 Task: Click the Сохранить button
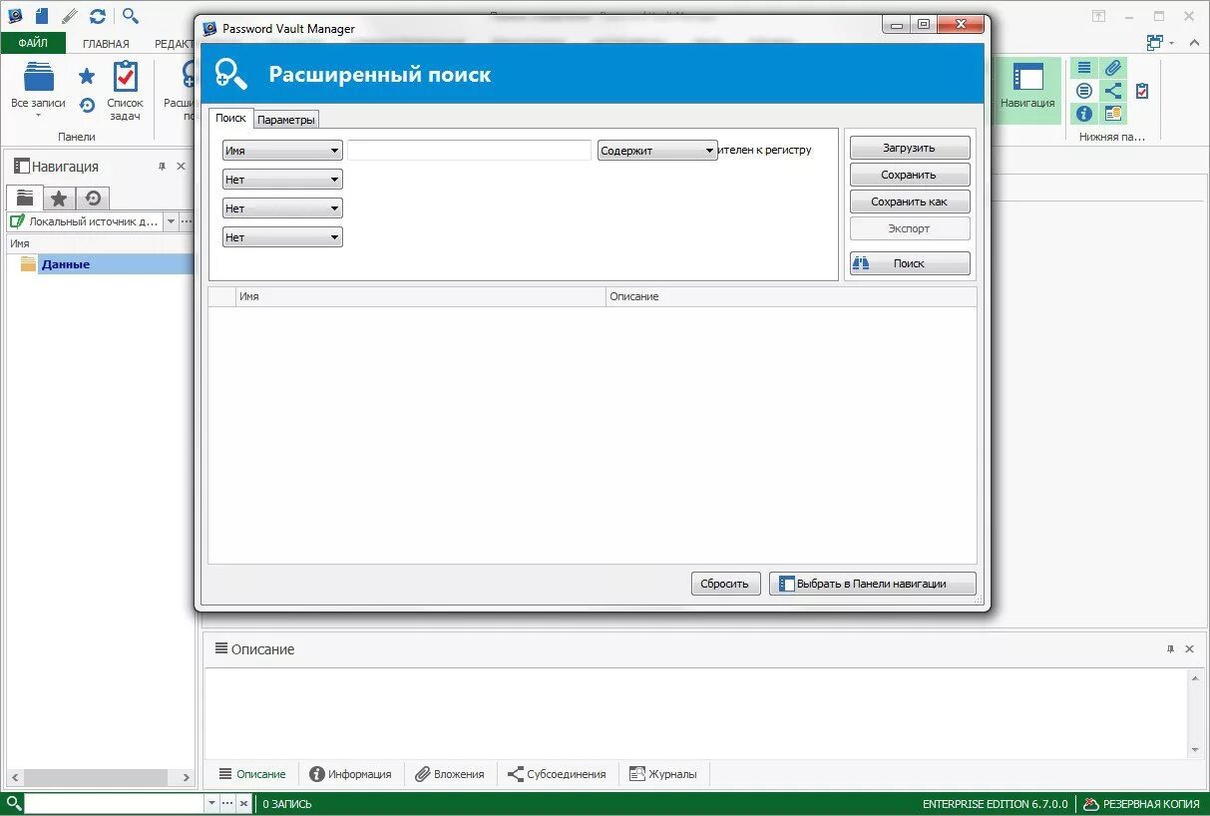(x=909, y=175)
